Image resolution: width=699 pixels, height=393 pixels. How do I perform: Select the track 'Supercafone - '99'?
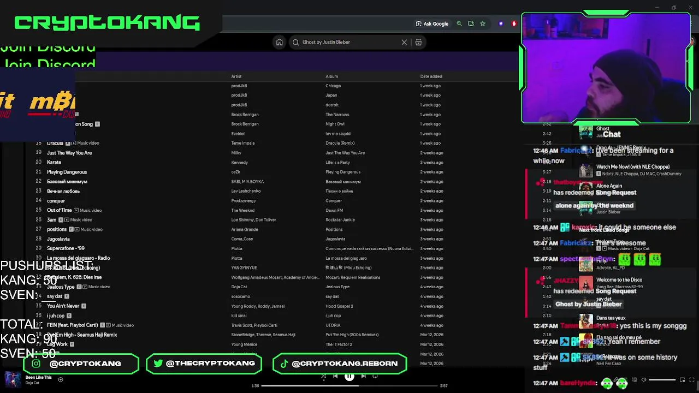tap(66, 248)
